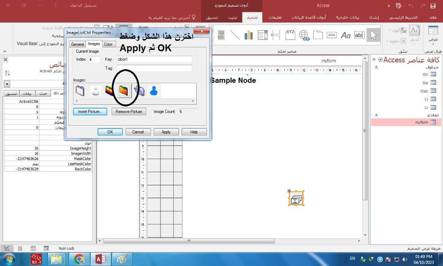The height and width of the screenshot is (266, 443).
Task: Open the myform form in navigation pane
Action: tap(405, 122)
